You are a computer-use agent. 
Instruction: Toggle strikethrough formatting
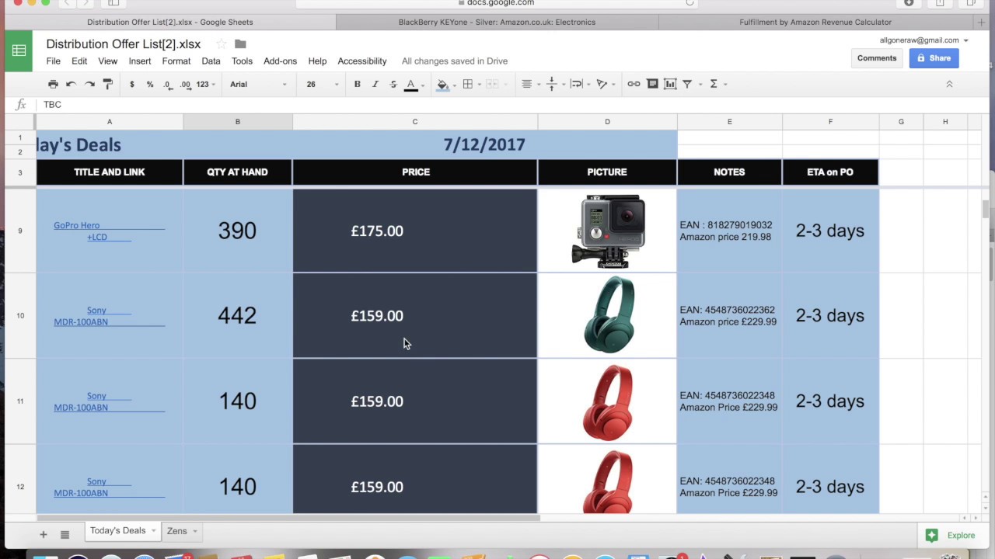393,84
